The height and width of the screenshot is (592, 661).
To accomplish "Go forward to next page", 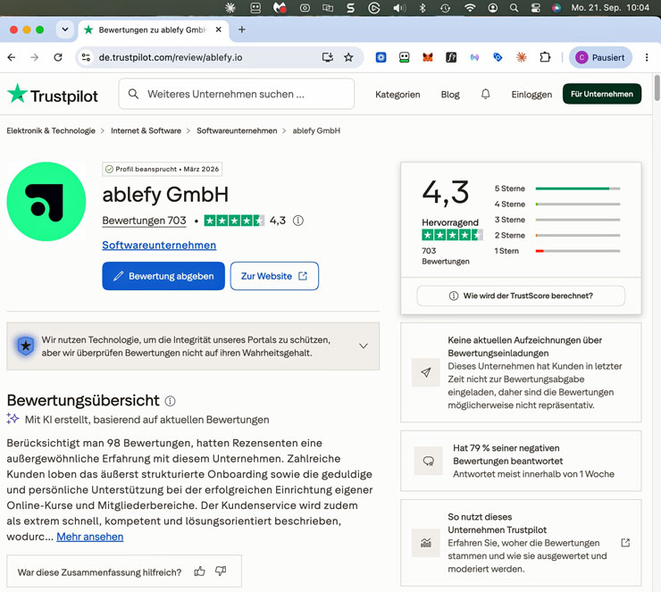I will tap(35, 57).
